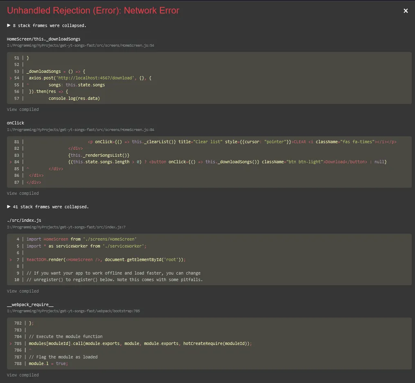Viewport: 415px width, 383px height.
Task: Open View compiled under ./src/index.js frame
Action: pyautogui.click(x=23, y=291)
